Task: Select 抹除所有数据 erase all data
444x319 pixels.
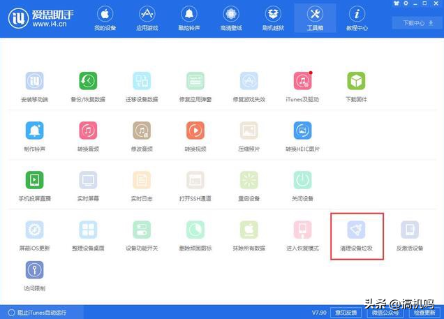Action: click(x=249, y=230)
